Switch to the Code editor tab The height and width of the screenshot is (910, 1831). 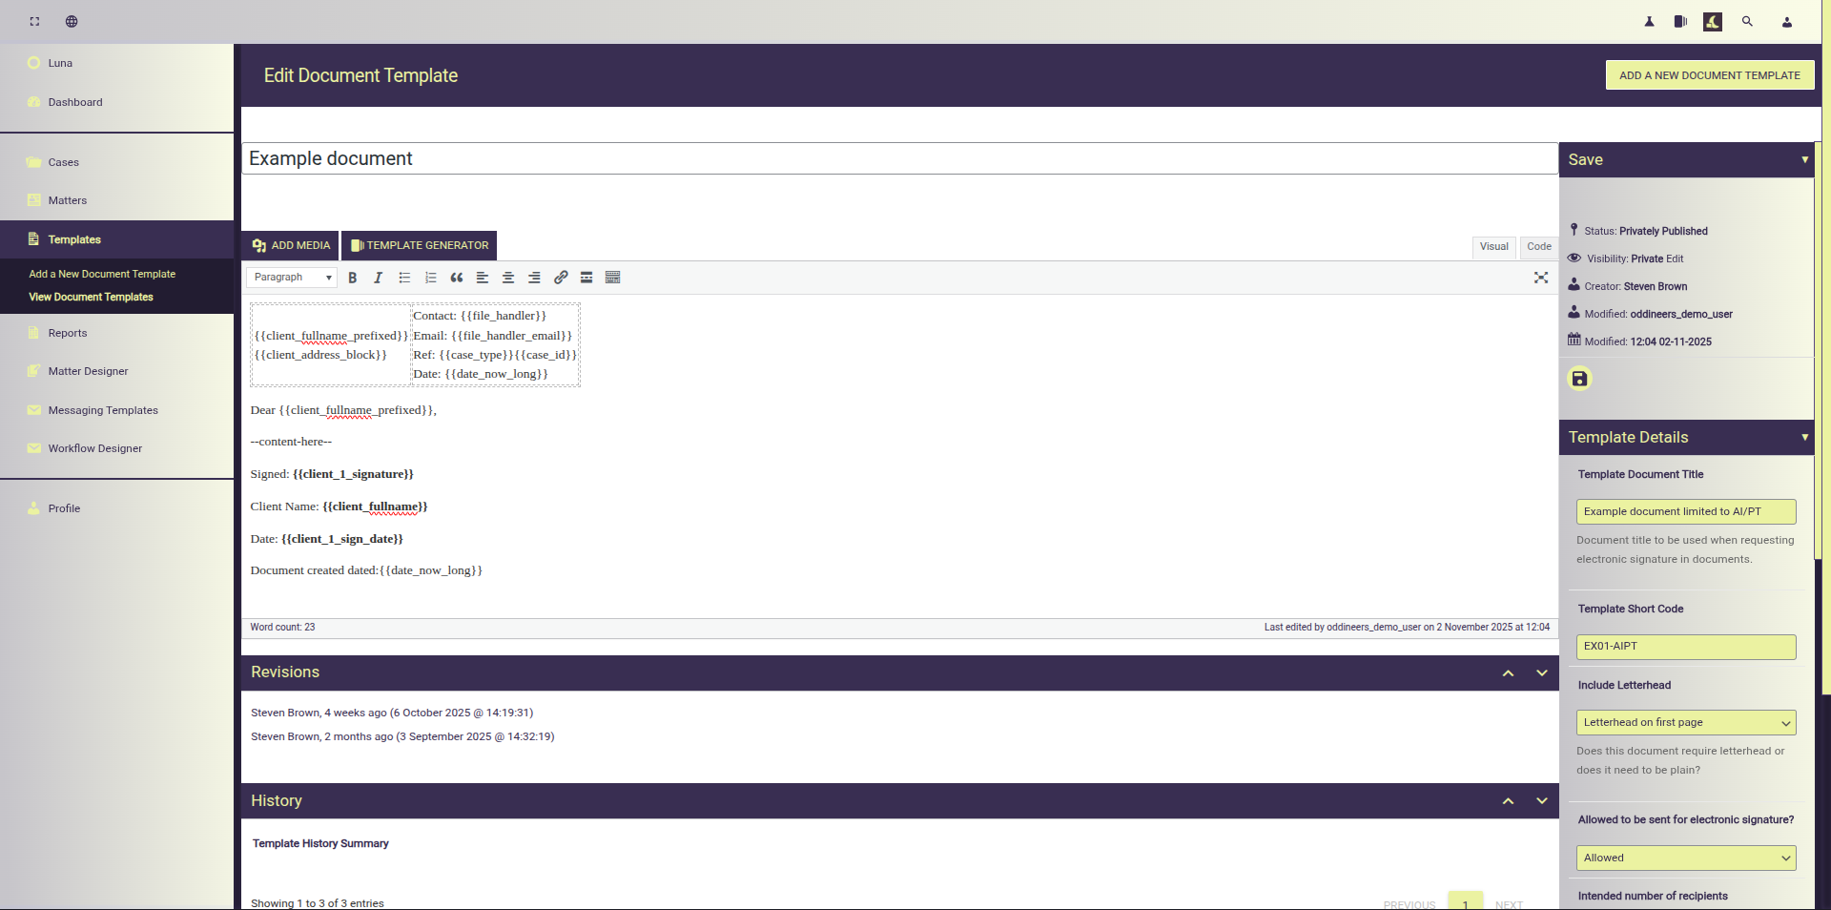[1538, 247]
